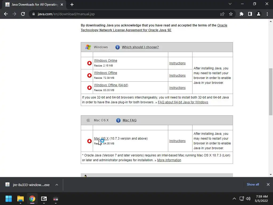Click the Windows section header label

coord(101,47)
